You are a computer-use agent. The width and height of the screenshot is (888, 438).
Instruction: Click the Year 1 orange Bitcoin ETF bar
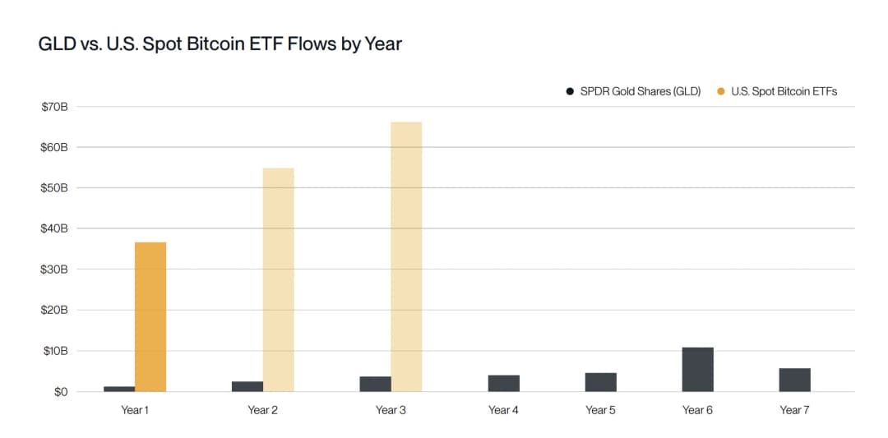[150, 316]
